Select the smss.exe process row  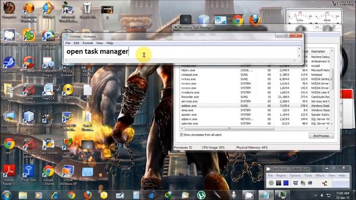click(x=255, y=110)
